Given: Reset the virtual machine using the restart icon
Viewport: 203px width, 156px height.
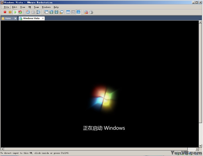Looking at the screenshot, I should coord(20,12).
